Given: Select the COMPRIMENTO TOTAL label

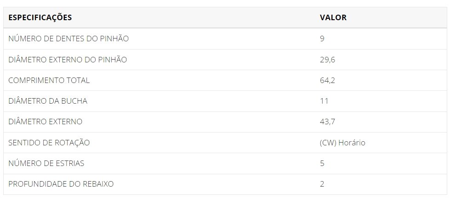Looking at the screenshot, I should (49, 80).
